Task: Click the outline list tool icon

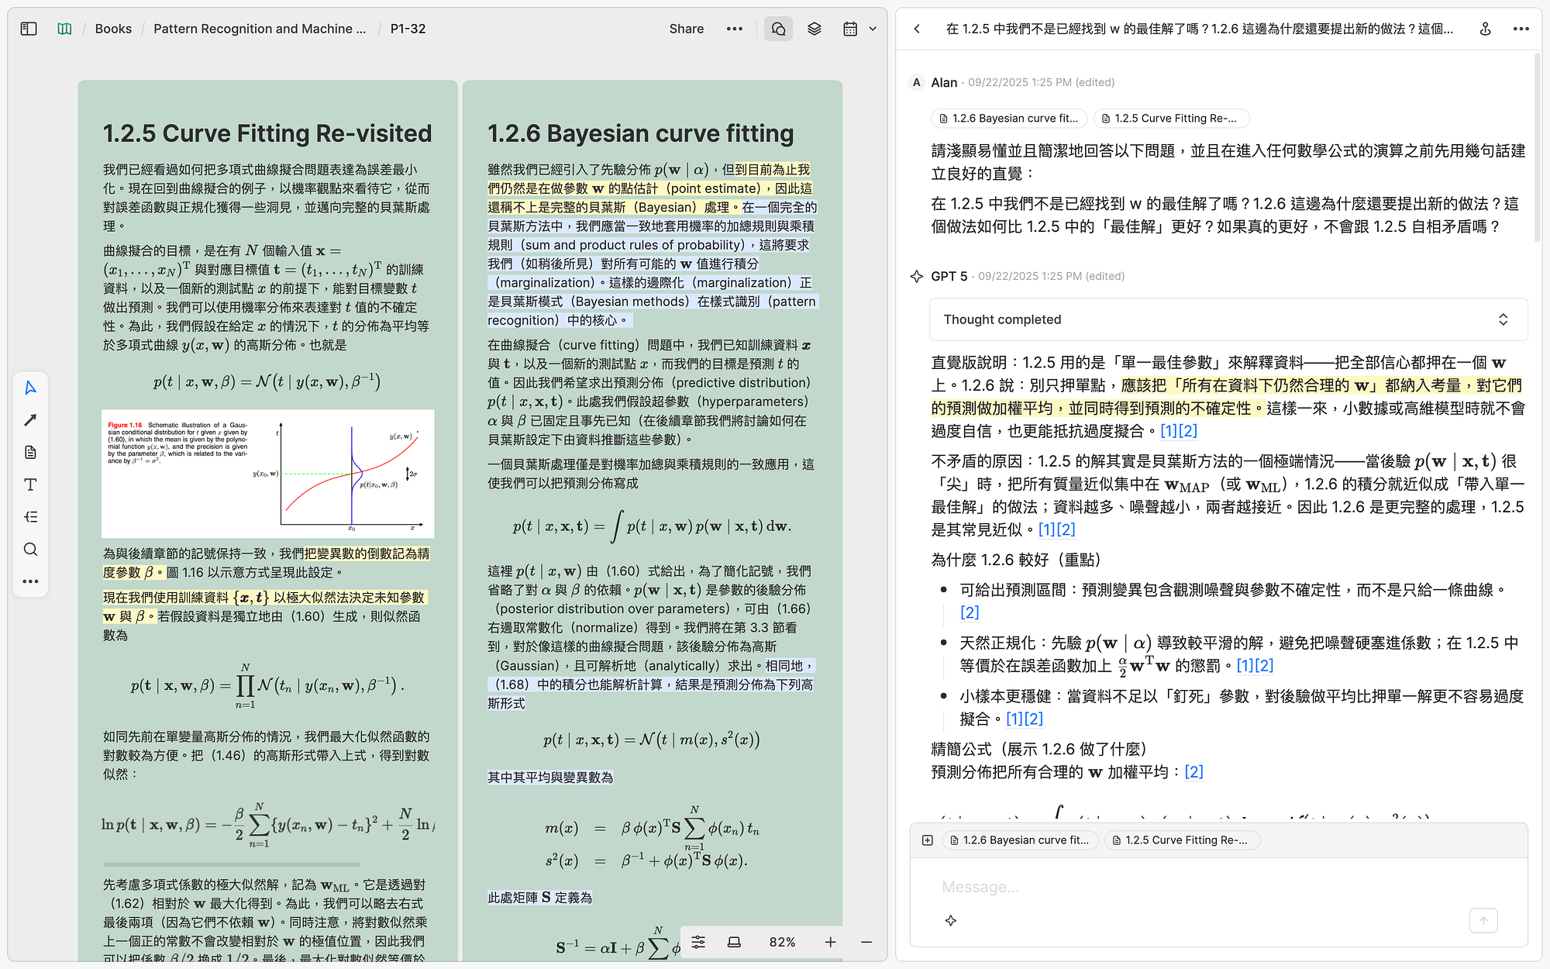Action: coord(30,517)
